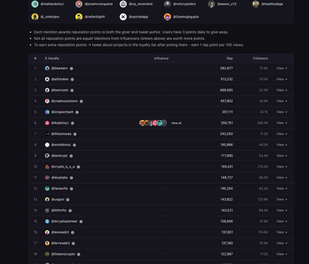Click the @matteodotsui profile avatar
Viewport: 309px width, 264px height.
click(x=35, y=4)
